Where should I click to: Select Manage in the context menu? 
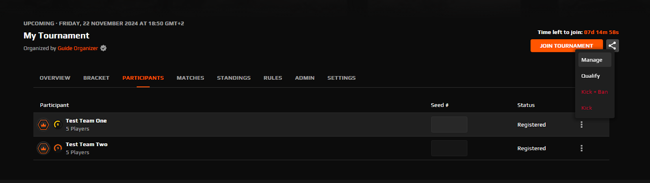[x=595, y=60]
